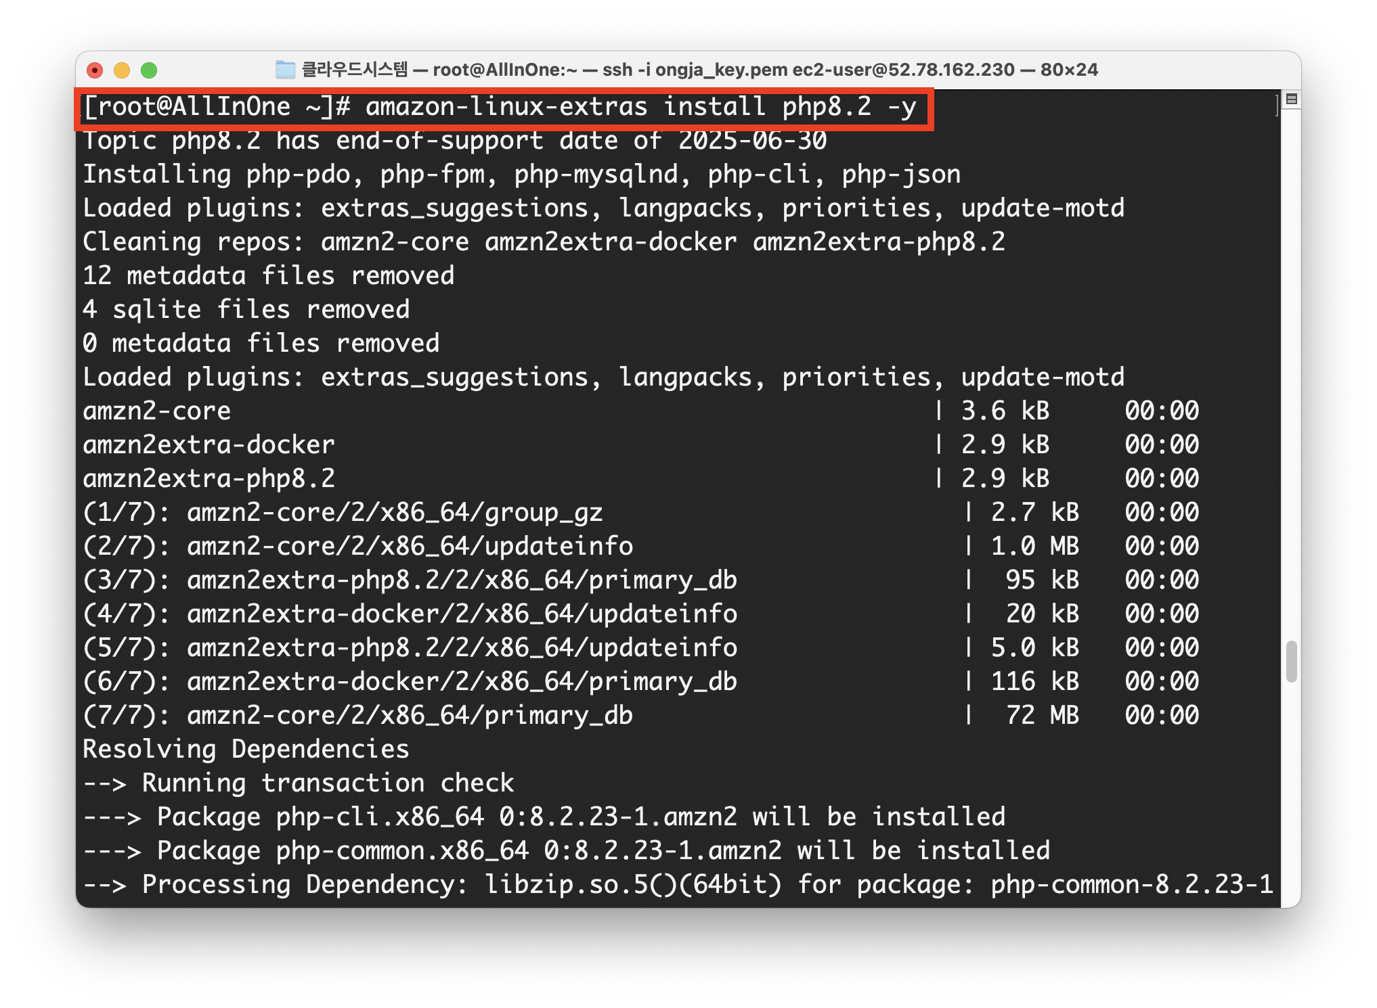Click the scrollbar thumb on right edge
The image size is (1377, 1008).
(x=1291, y=661)
